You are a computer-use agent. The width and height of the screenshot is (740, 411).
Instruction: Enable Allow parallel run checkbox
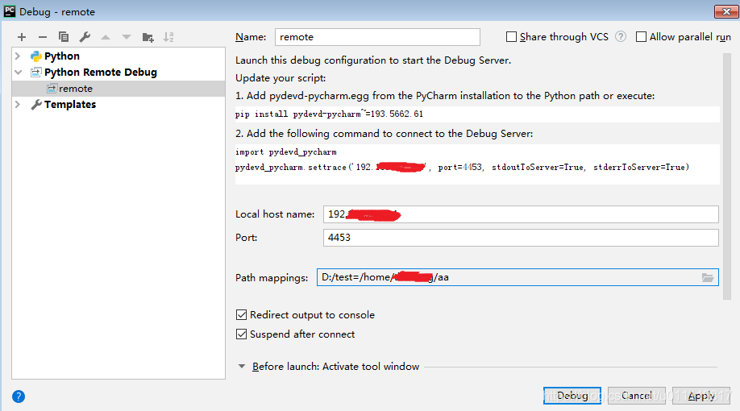pos(641,37)
